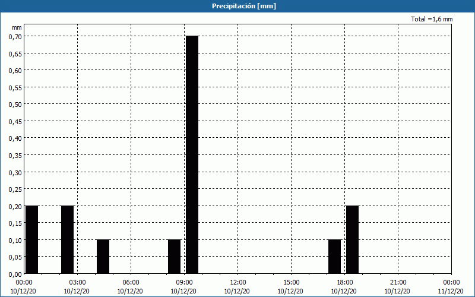The image size is (475, 297).
Task: Select the 0,10 mm bar just before 18:00
Action: tap(334, 257)
